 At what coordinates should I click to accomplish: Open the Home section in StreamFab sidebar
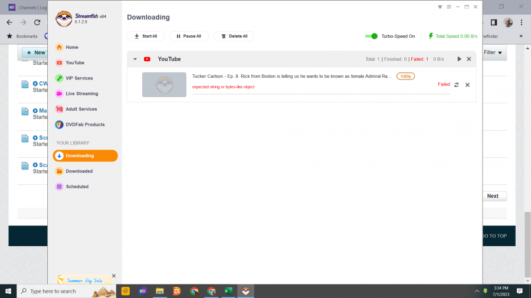click(x=67, y=47)
